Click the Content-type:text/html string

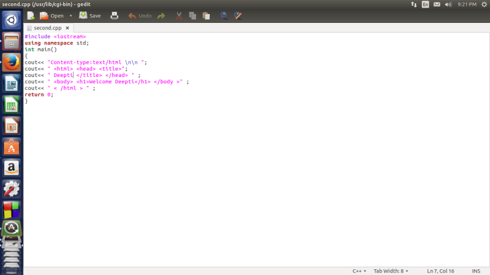[97, 62]
